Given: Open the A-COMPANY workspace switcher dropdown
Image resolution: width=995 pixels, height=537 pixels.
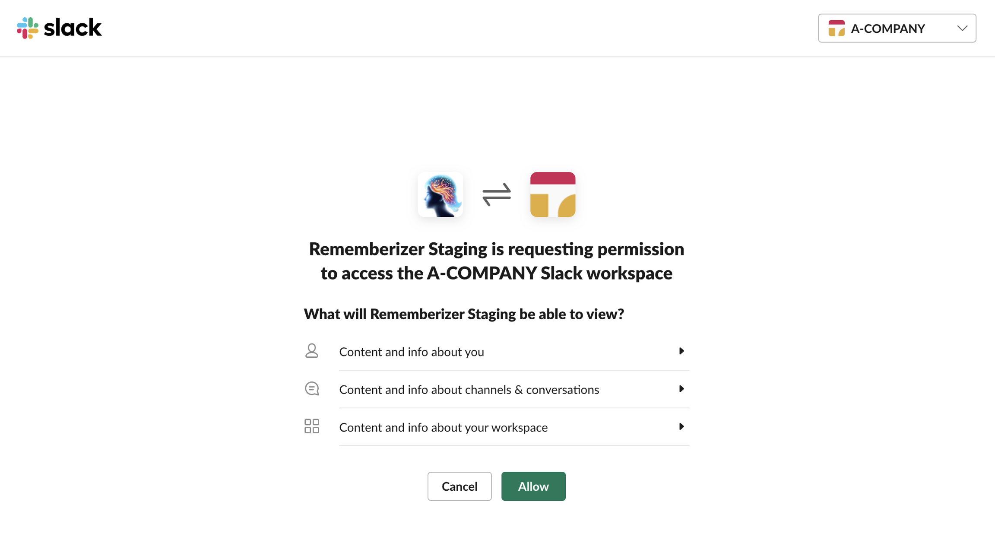Looking at the screenshot, I should [897, 29].
